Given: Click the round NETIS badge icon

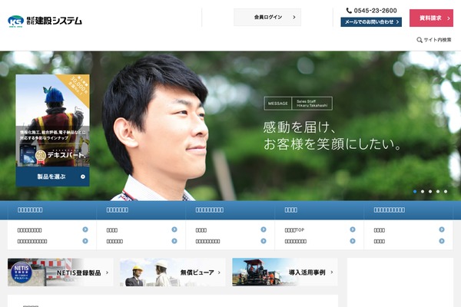Looking at the screenshot, I should coord(22,272).
